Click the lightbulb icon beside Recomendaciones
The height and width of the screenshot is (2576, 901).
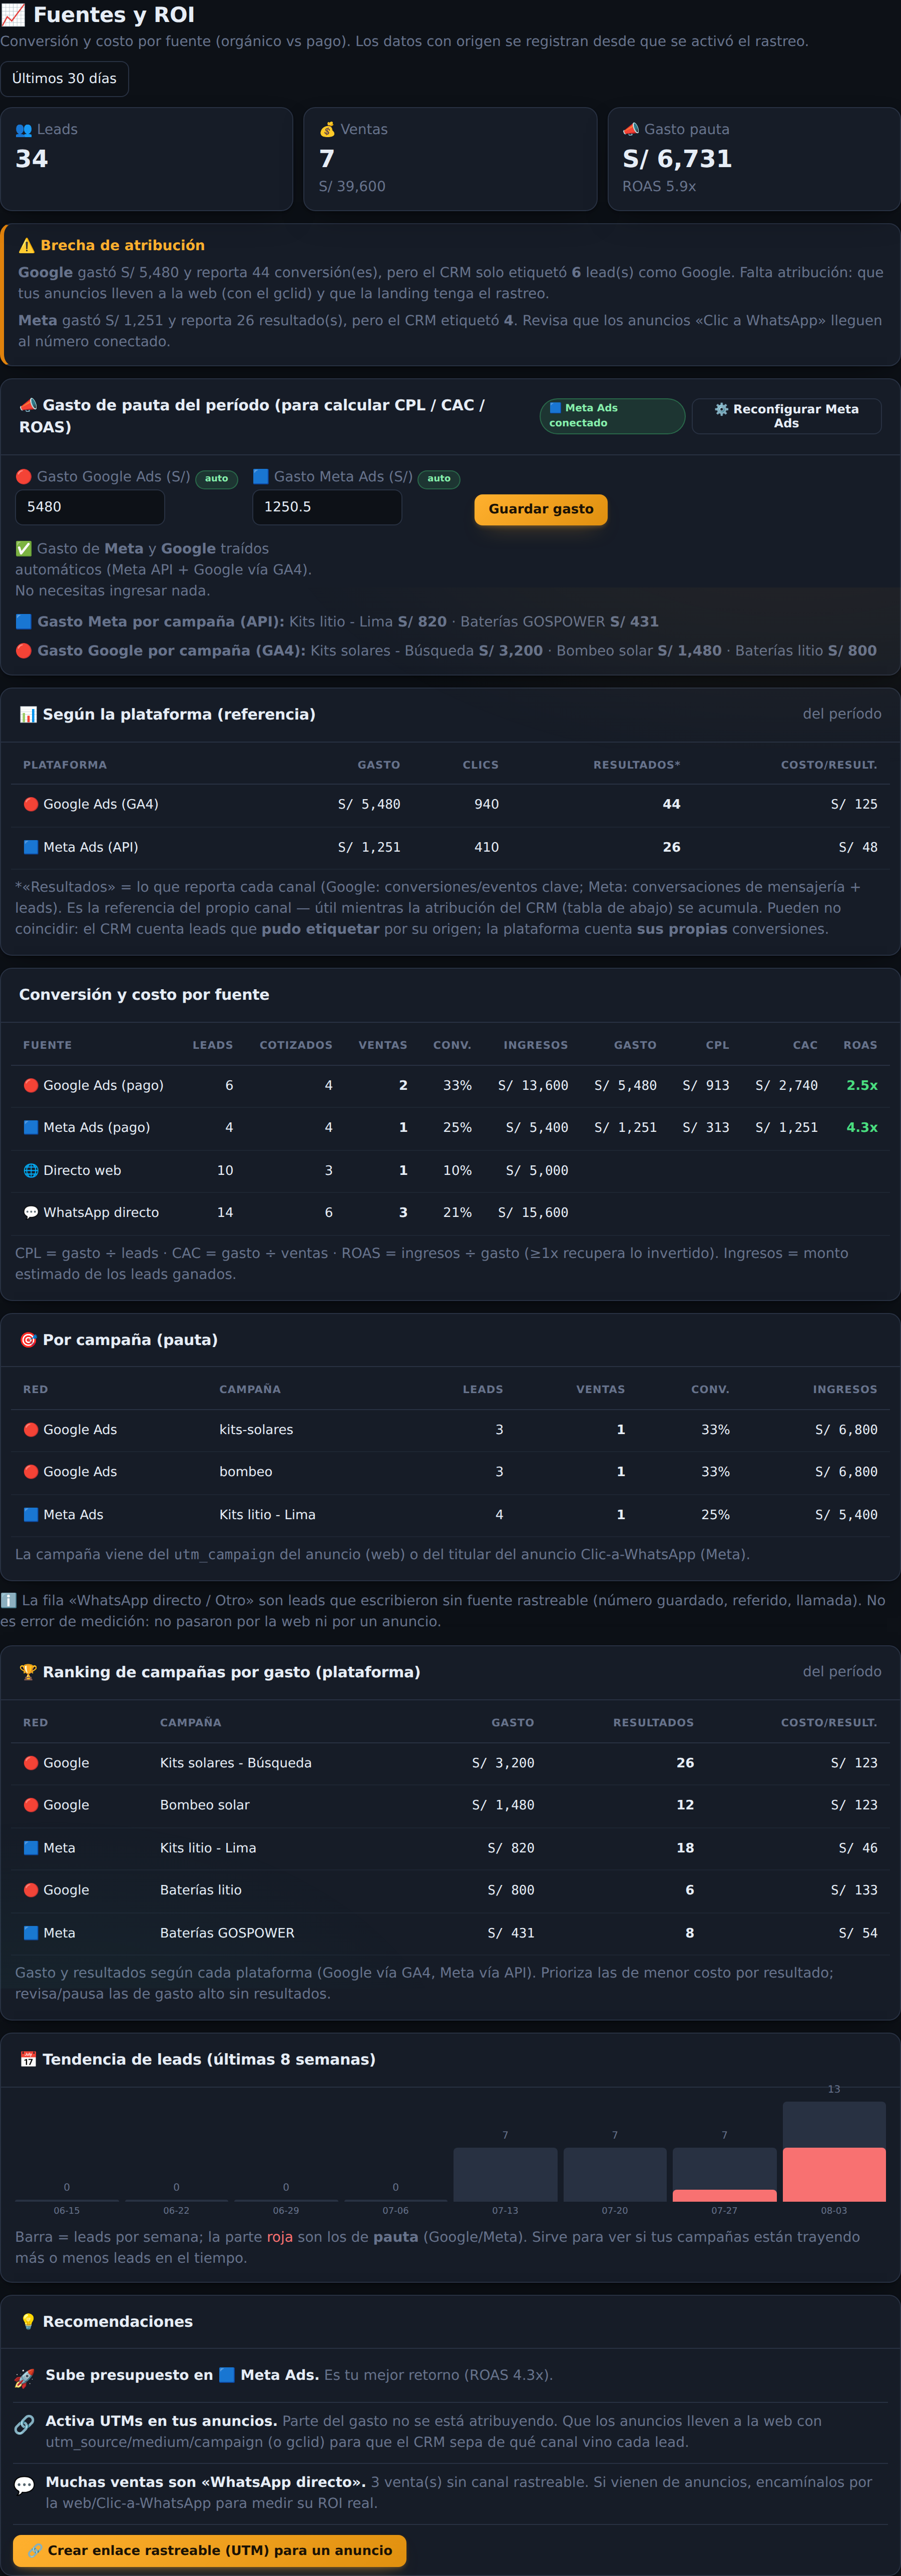28,2322
